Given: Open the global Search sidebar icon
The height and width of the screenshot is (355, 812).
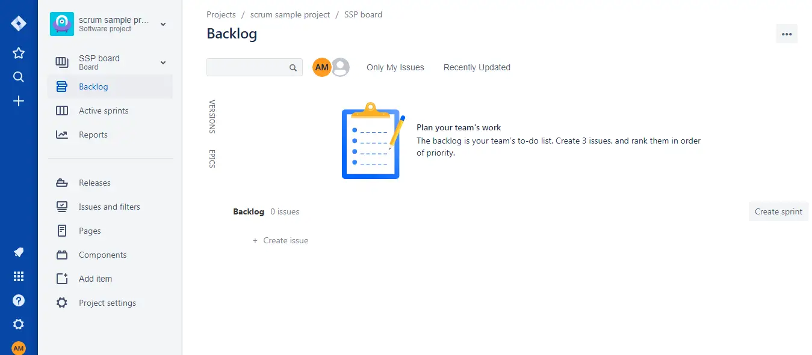Looking at the screenshot, I should pyautogui.click(x=18, y=77).
